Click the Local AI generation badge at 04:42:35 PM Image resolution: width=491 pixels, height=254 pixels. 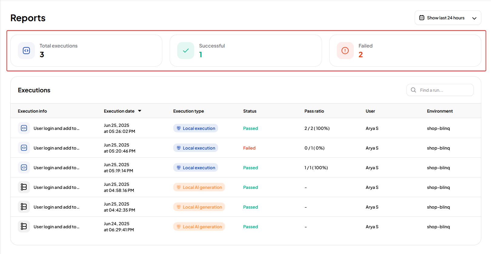coord(199,207)
